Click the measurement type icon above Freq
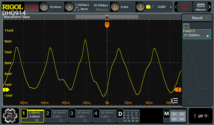 coord(186,26)
